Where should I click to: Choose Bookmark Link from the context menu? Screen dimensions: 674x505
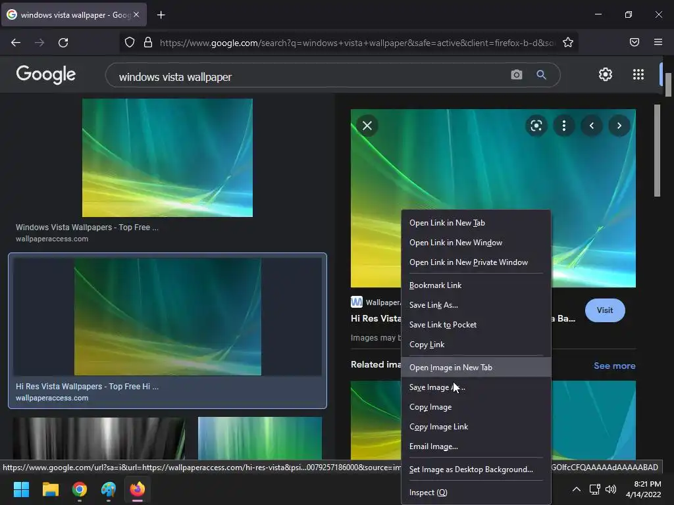(x=476, y=285)
